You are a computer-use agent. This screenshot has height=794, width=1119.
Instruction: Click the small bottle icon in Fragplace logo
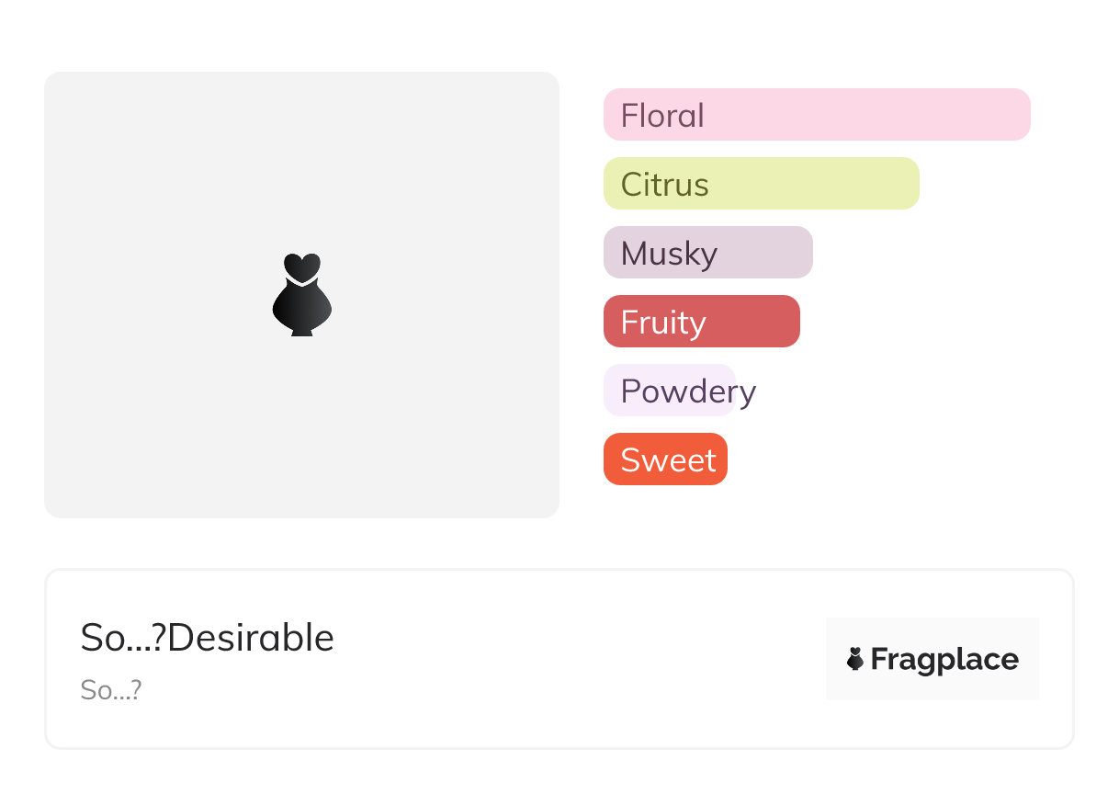click(x=855, y=659)
